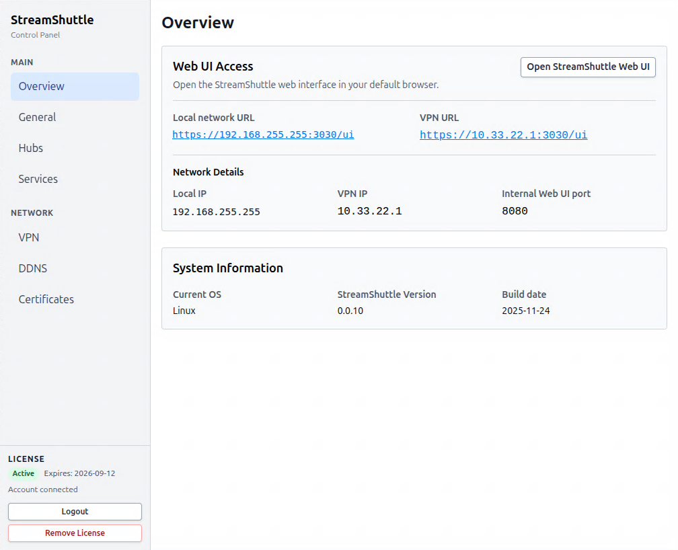
Task: Click the Local network URL label
Action: coord(214,118)
